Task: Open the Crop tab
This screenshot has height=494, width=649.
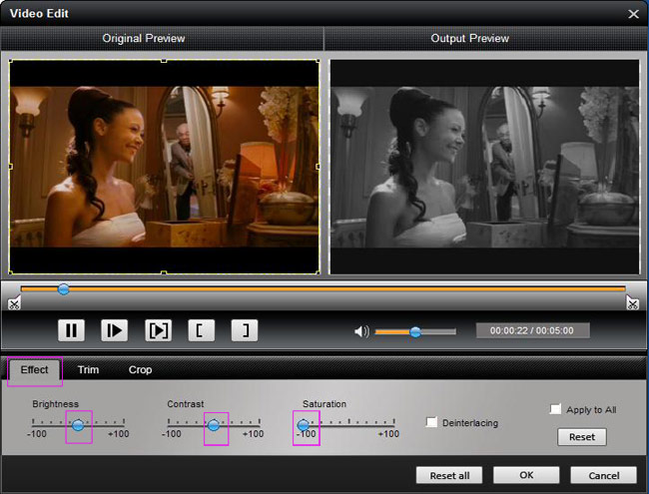Action: point(140,370)
